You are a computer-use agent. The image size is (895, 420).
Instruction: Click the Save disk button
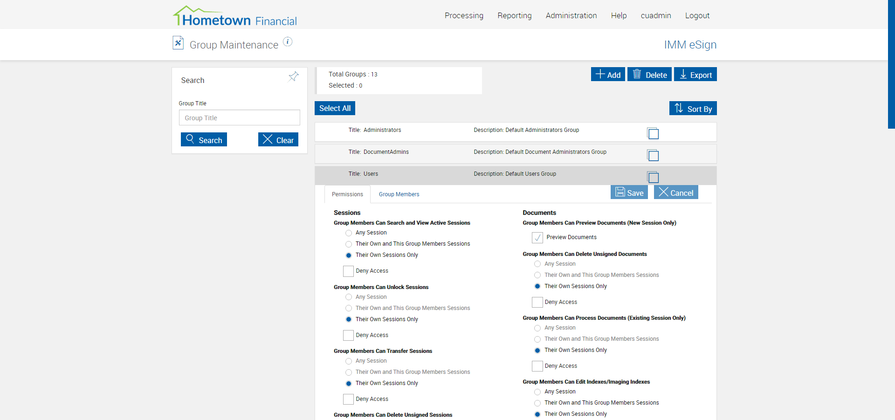629,193
